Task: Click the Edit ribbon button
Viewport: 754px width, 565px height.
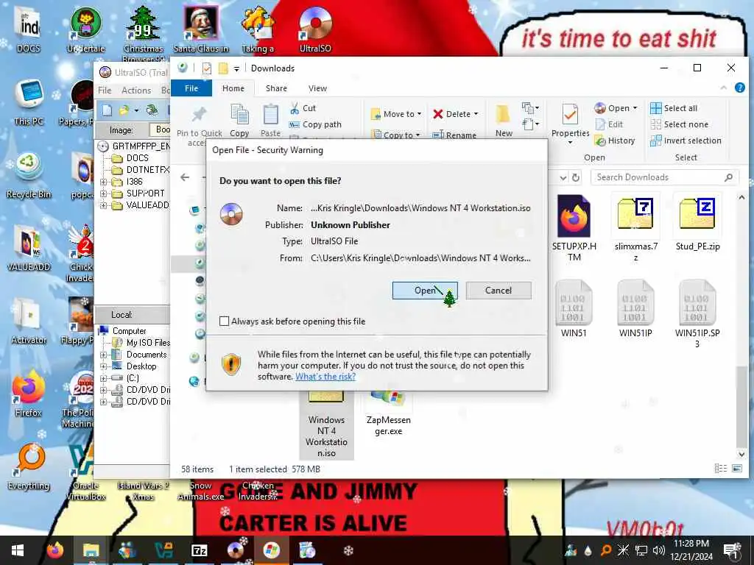Action: (609, 124)
